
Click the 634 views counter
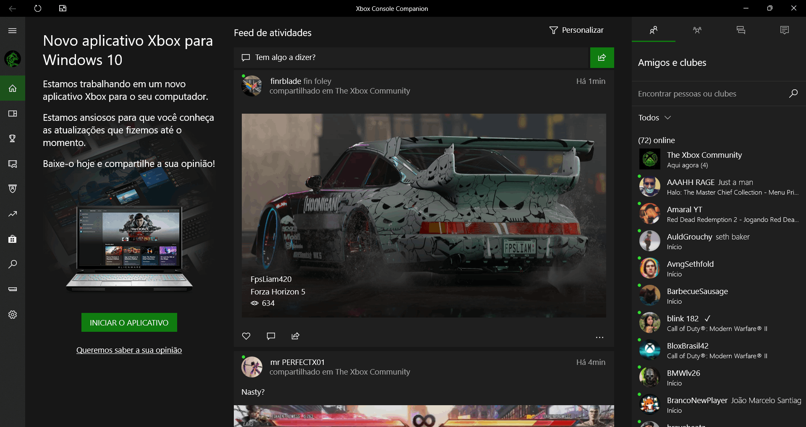263,303
